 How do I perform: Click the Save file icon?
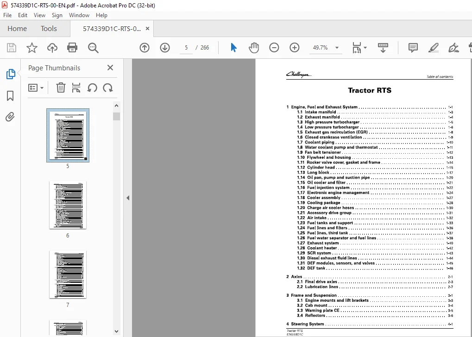tap(12, 48)
